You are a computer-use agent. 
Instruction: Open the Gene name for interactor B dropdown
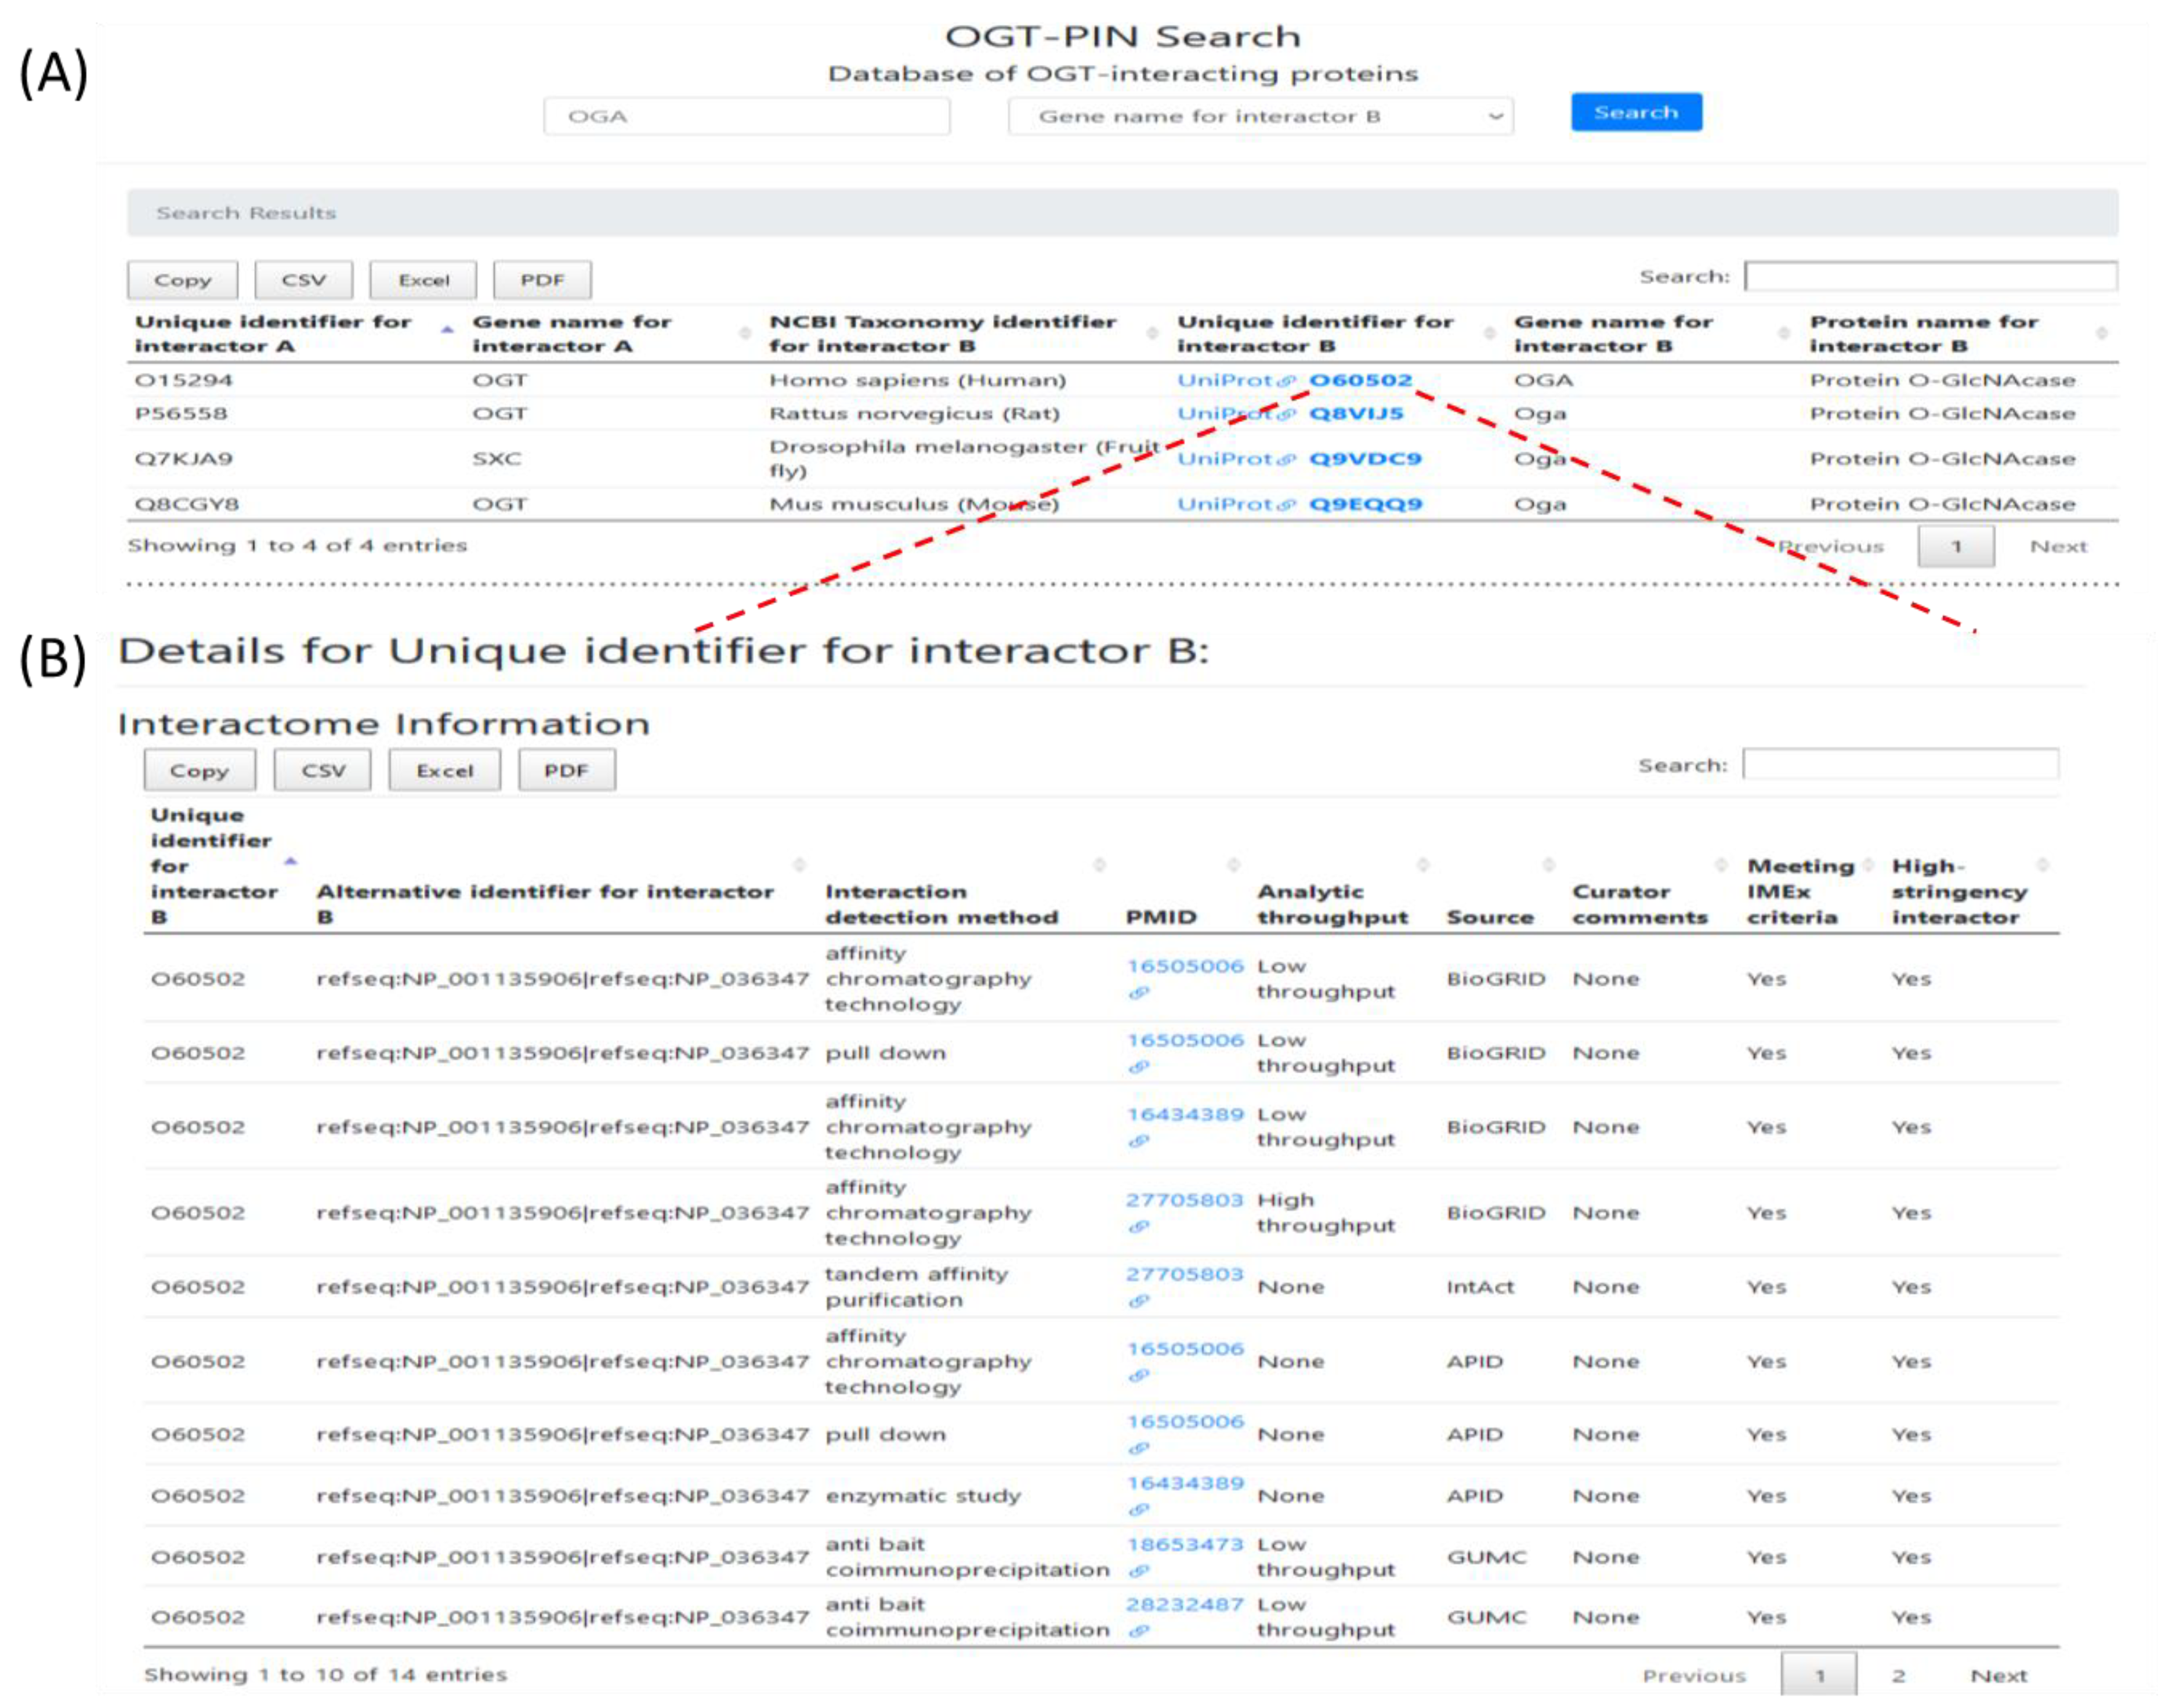click(1259, 116)
